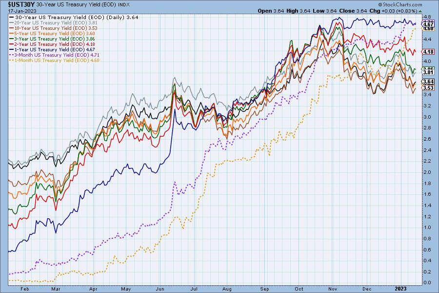Click the StockCharts.com copyright text
Viewport: 439px width, 293px height.
point(400,4)
